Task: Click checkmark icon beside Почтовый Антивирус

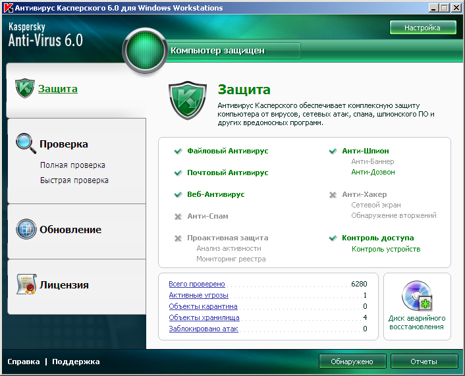Action: pos(178,173)
